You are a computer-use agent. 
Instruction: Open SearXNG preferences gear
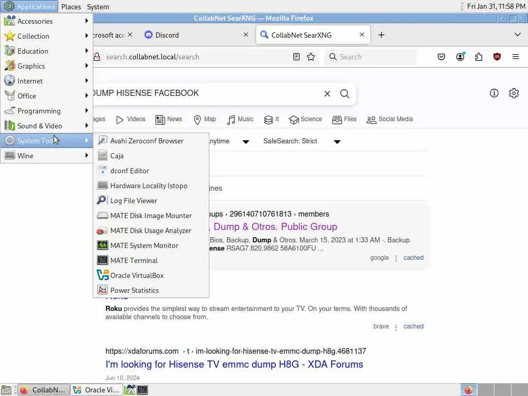pos(514,93)
